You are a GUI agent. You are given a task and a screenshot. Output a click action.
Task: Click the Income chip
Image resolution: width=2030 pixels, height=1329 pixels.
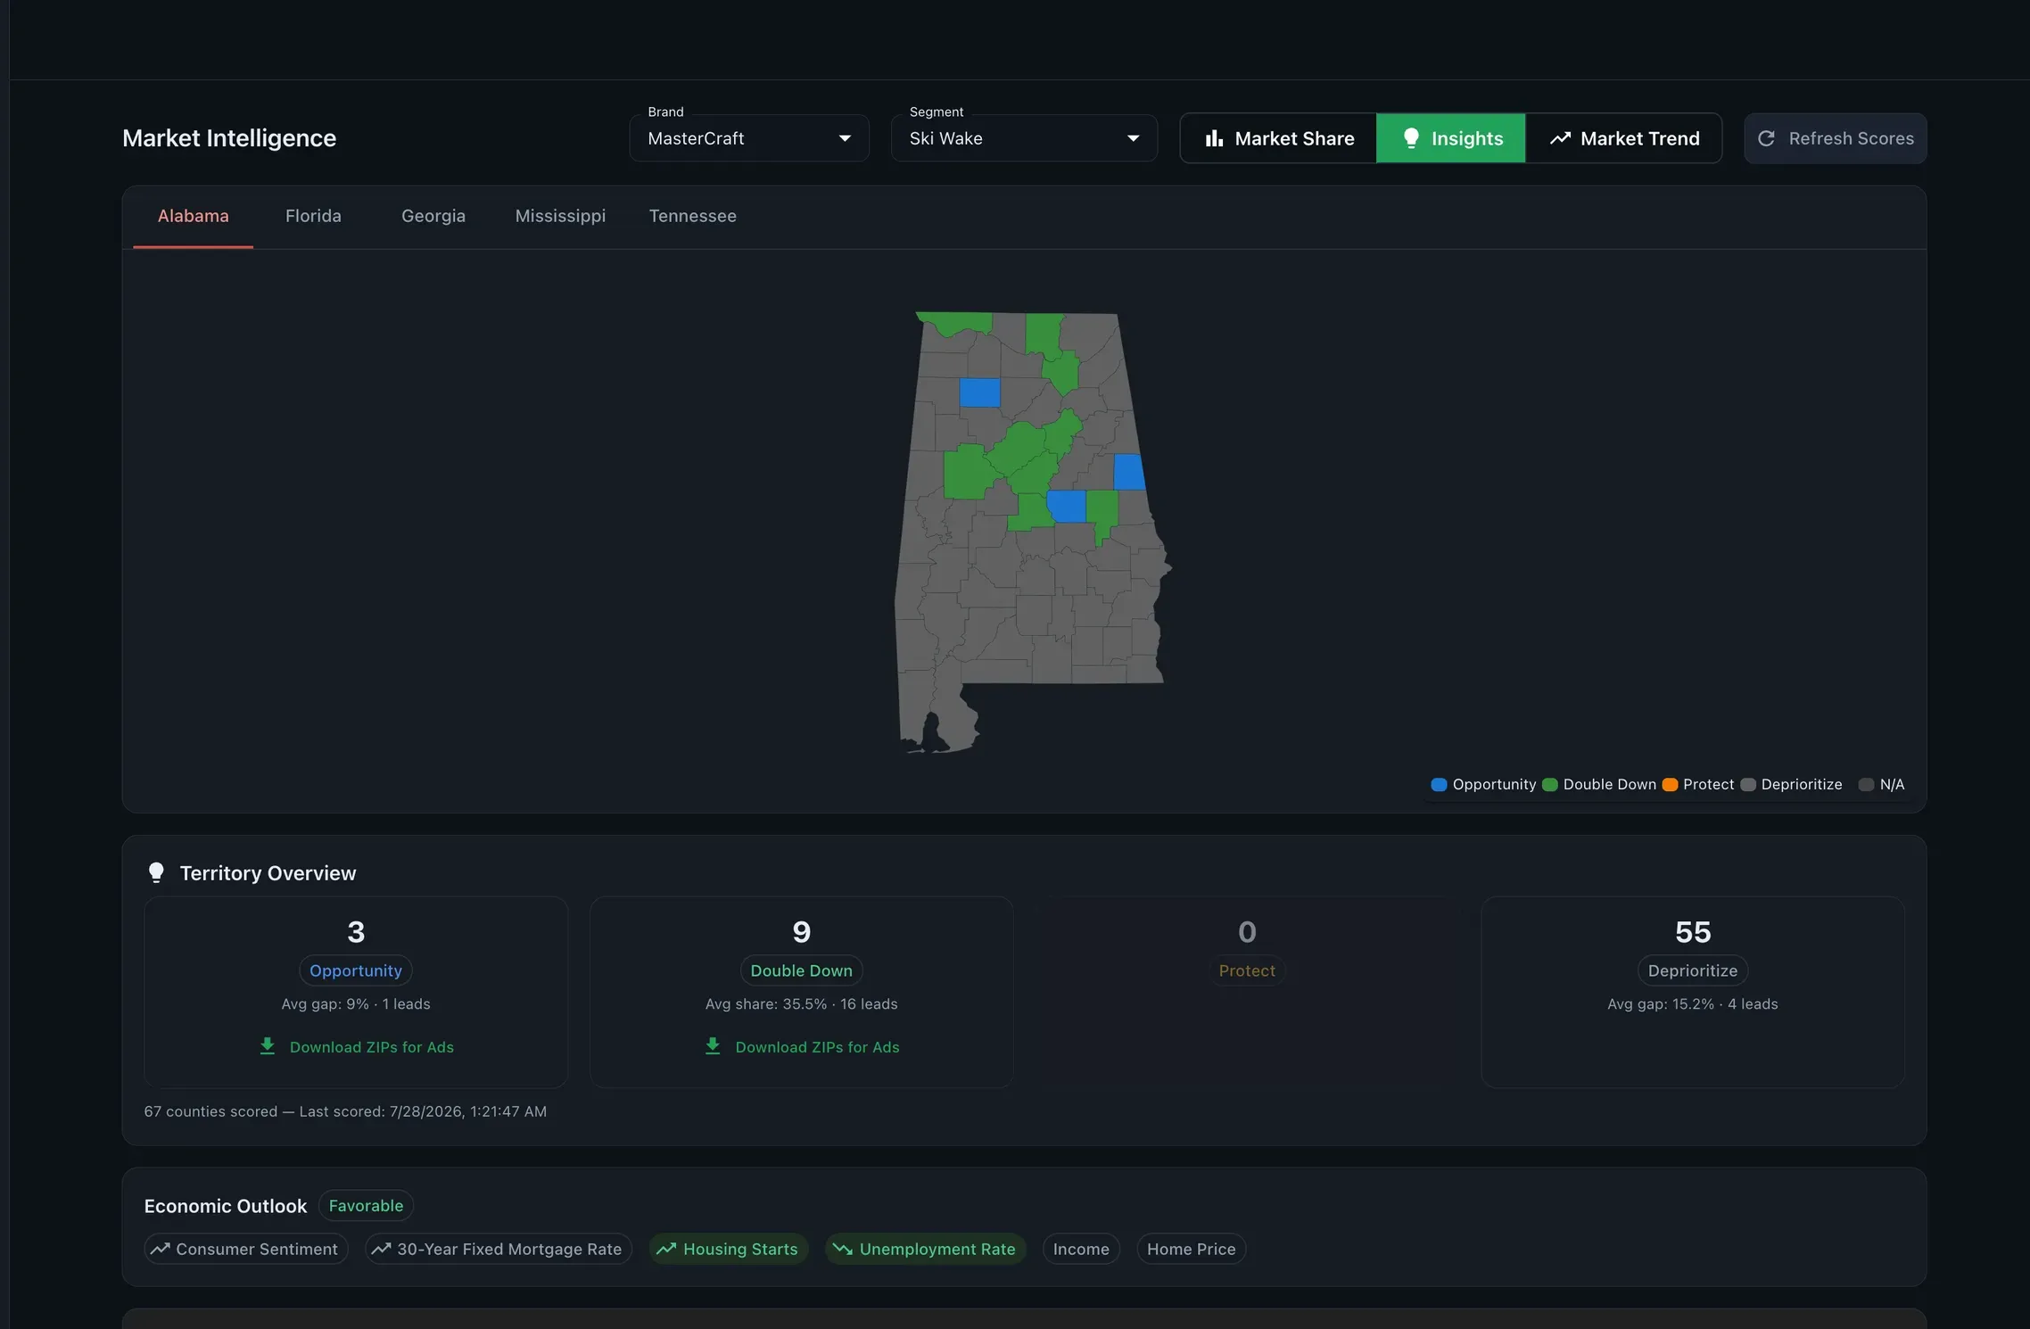pyautogui.click(x=1081, y=1249)
